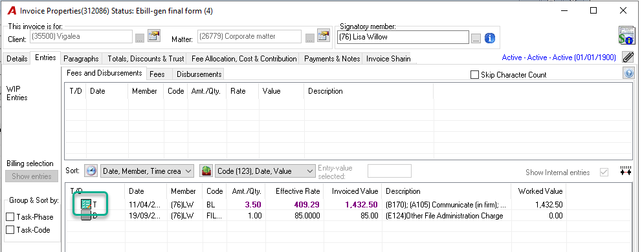Click the Entry-value selected field
Image resolution: width=642 pixels, height=252 pixels.
pyautogui.click(x=390, y=171)
